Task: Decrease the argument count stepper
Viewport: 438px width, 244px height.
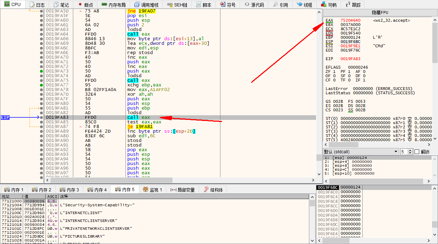Action: click(410, 153)
